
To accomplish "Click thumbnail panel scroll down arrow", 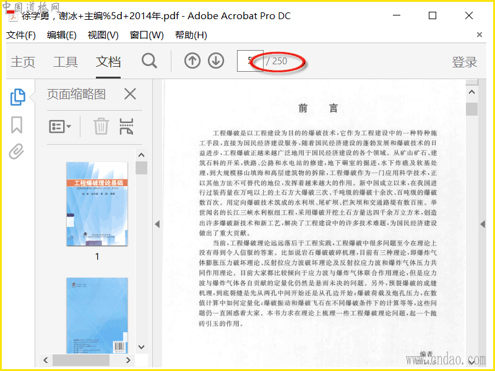I will pyautogui.click(x=142, y=347).
